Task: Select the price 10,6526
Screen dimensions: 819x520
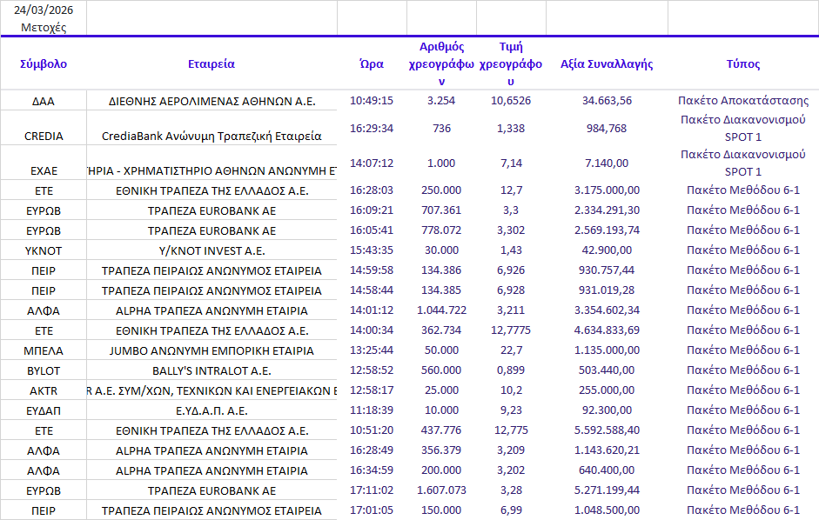Action: 511,100
